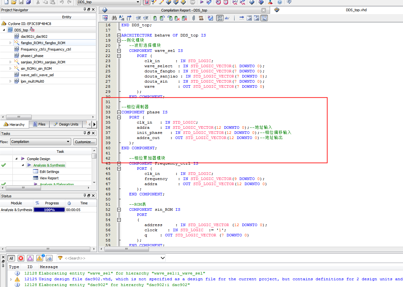Screen dimensions: 403x287
Task: Select phase:i_phase entity in hierarchy
Action: coord(32,56)
